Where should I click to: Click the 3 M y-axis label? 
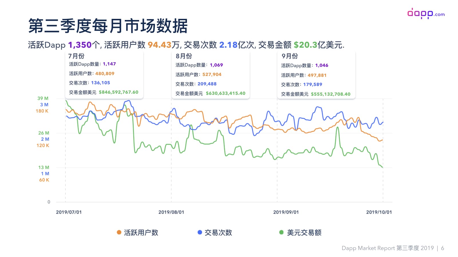44,105
